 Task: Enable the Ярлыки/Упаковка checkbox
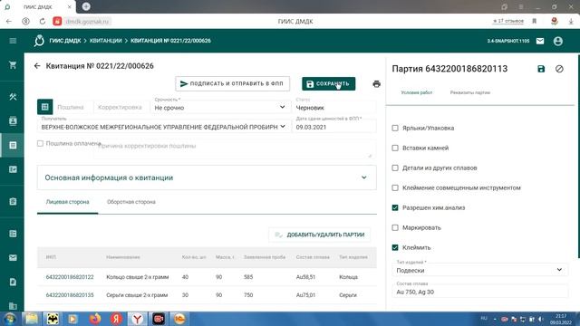click(395, 128)
